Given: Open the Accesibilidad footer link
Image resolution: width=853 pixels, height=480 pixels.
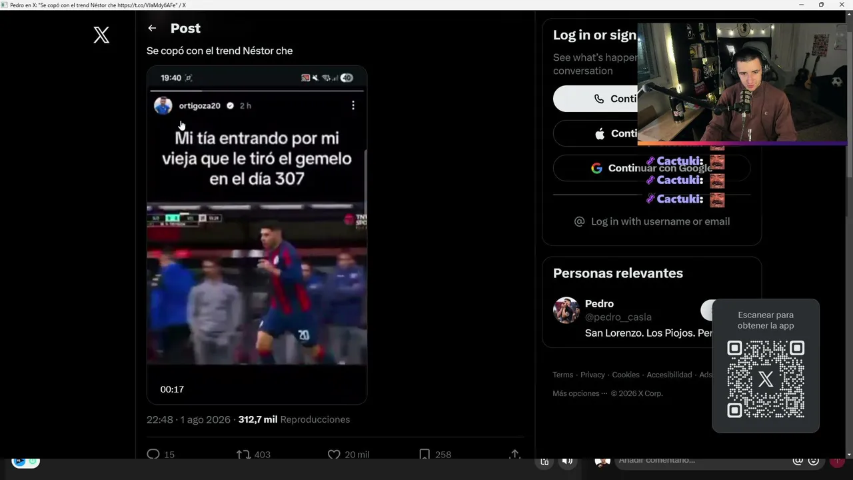Looking at the screenshot, I should pyautogui.click(x=669, y=375).
